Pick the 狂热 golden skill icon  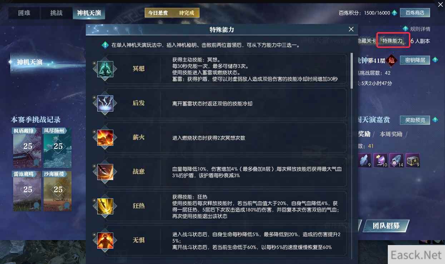105,206
